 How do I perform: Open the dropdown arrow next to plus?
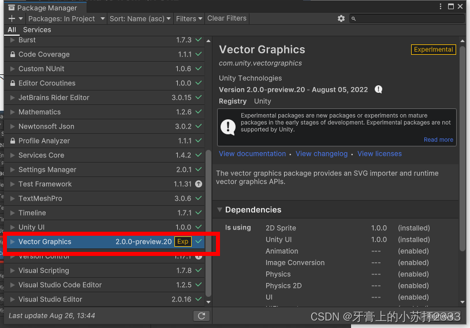click(x=21, y=18)
